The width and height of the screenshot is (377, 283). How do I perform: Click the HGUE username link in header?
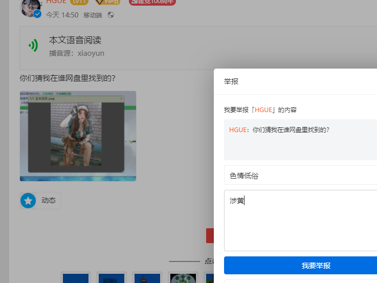(x=55, y=2)
